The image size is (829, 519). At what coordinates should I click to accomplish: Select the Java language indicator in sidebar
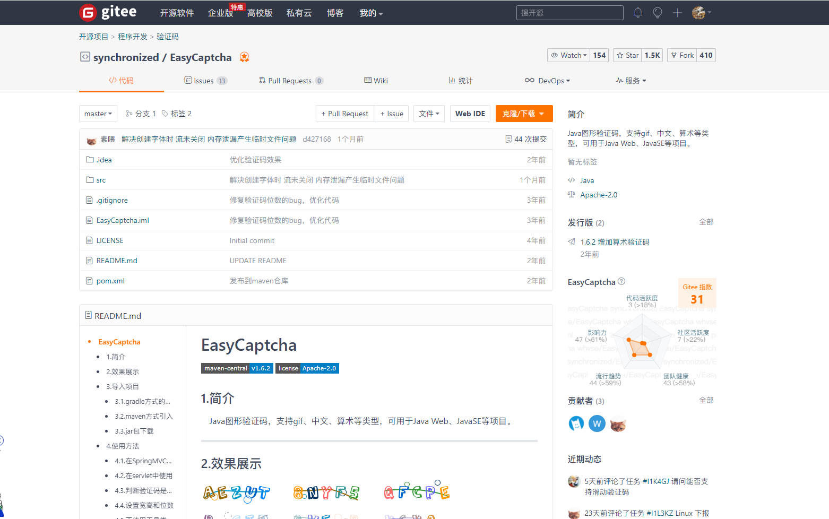tap(586, 180)
